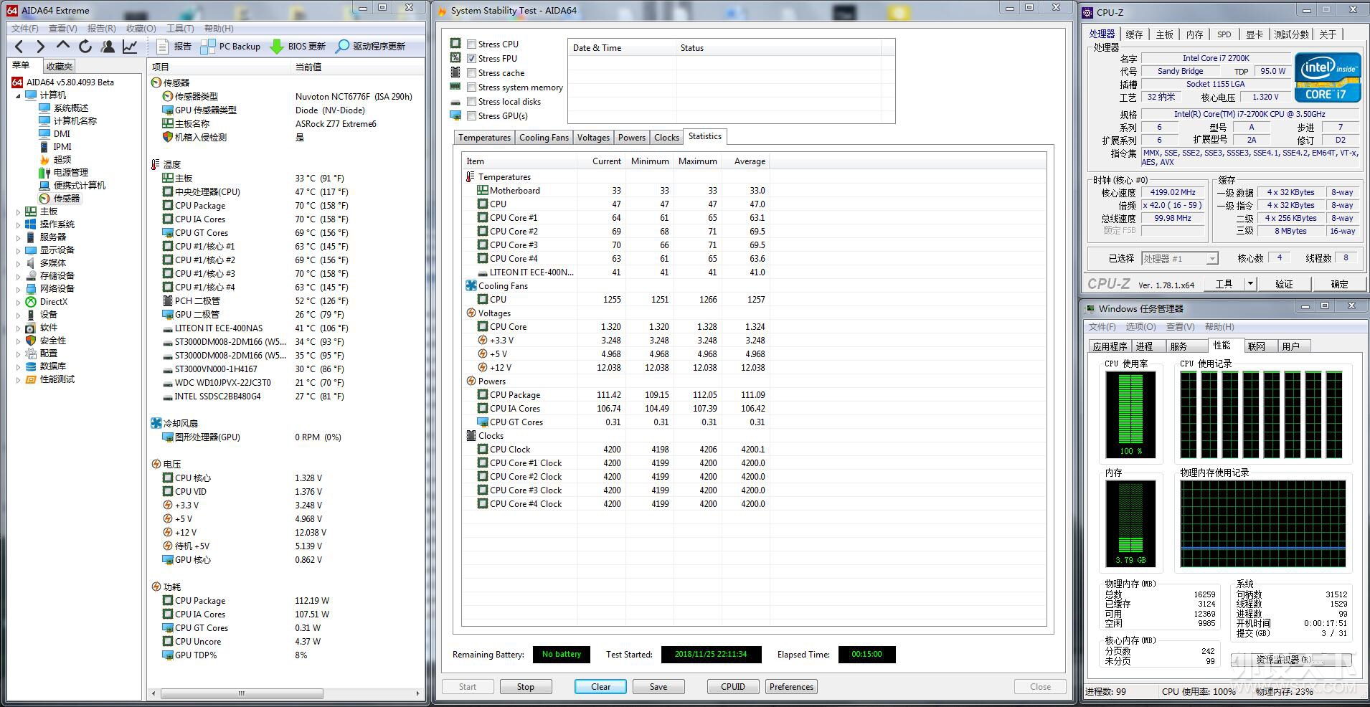Tick the Stress local disks checkbox
This screenshot has width=1370, height=707.
pyautogui.click(x=471, y=102)
